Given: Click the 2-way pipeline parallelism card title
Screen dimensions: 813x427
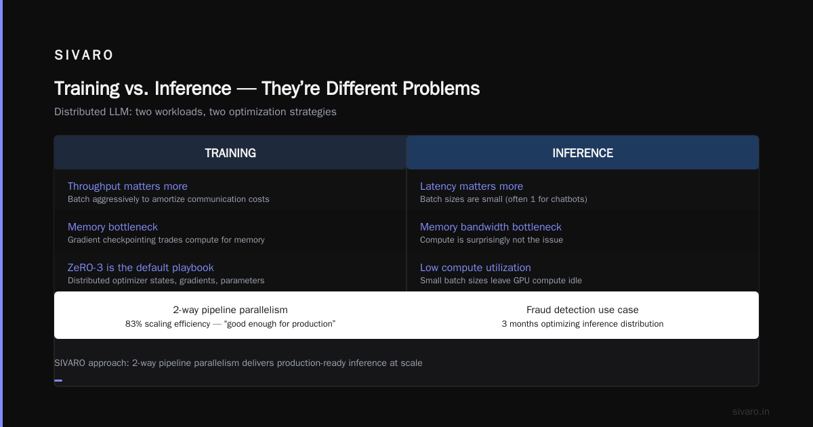Looking at the screenshot, I should [230, 310].
